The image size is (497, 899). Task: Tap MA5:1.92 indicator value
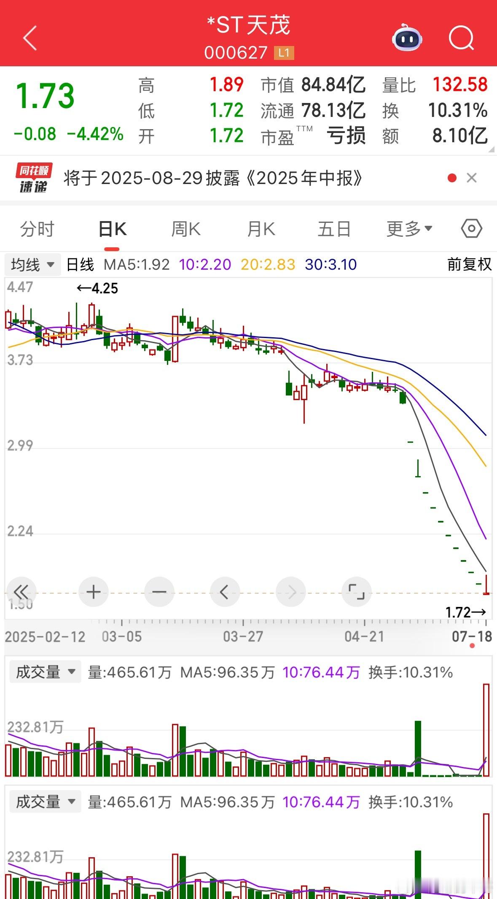[137, 265]
